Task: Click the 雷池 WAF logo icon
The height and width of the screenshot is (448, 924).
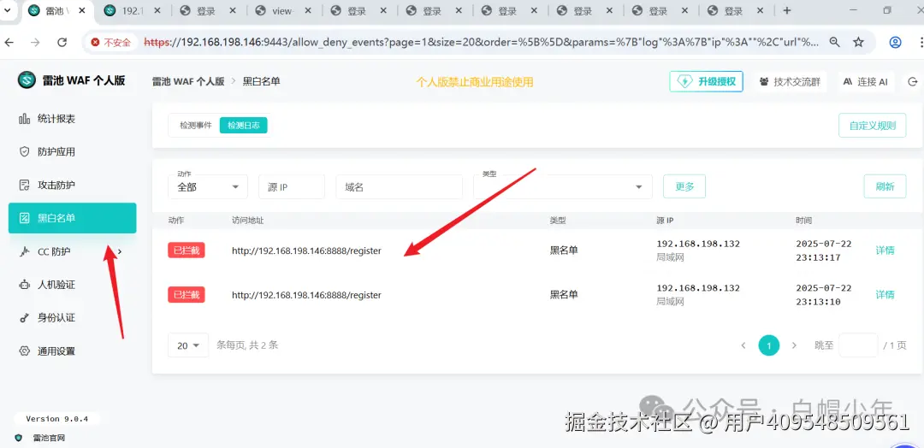Action: [27, 80]
